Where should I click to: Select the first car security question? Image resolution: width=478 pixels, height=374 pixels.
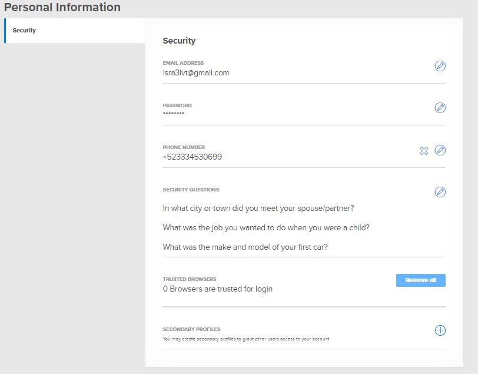coord(245,247)
